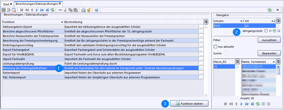Open column menu beside Klasse_KG header
284x110 pixels.
pos(237,62)
